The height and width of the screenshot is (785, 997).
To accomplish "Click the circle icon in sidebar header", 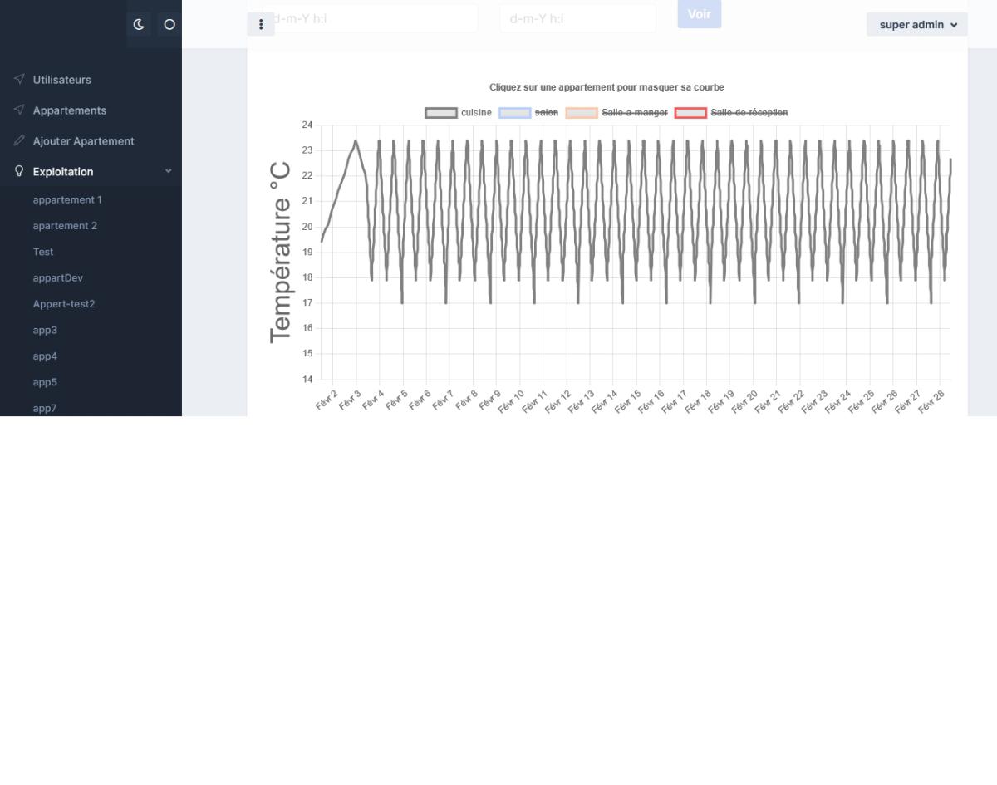I will click(x=169, y=25).
